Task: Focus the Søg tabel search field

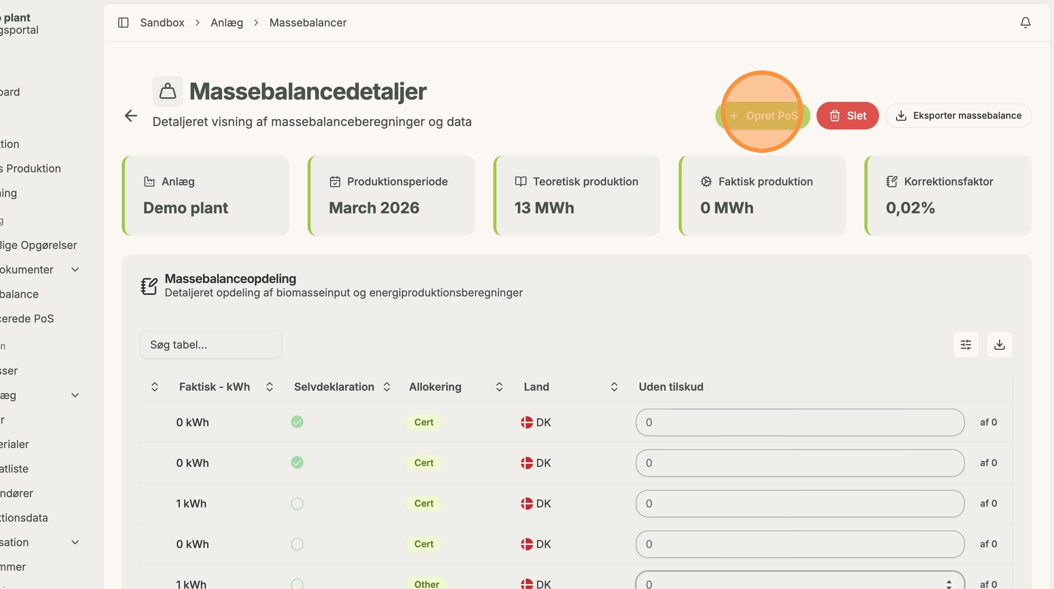Action: click(x=211, y=345)
